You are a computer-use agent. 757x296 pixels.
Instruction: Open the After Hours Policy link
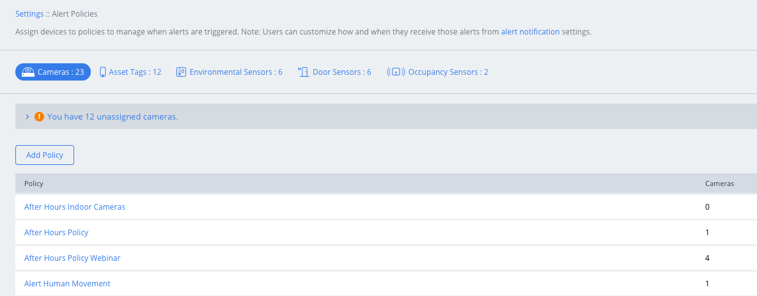(56, 232)
